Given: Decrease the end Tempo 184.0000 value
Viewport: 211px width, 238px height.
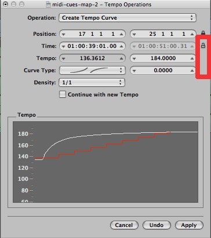Looking at the screenshot, I should 134,59.
